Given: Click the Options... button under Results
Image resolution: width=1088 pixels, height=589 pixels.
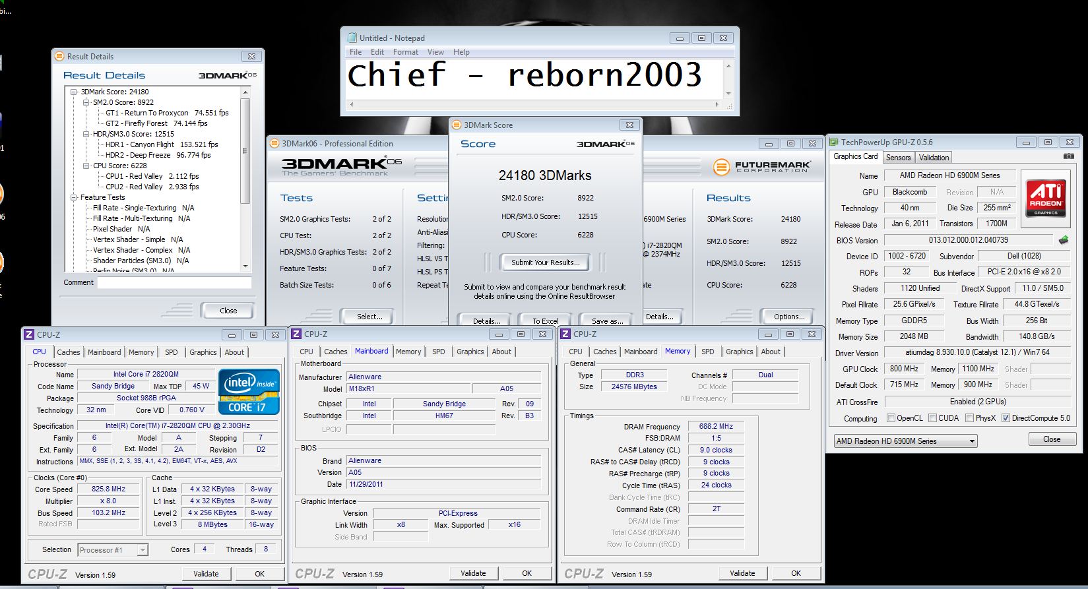Looking at the screenshot, I should [789, 317].
